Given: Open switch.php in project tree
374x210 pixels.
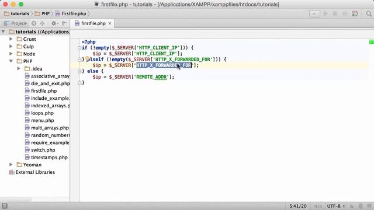Looking at the screenshot, I should 40,150.
